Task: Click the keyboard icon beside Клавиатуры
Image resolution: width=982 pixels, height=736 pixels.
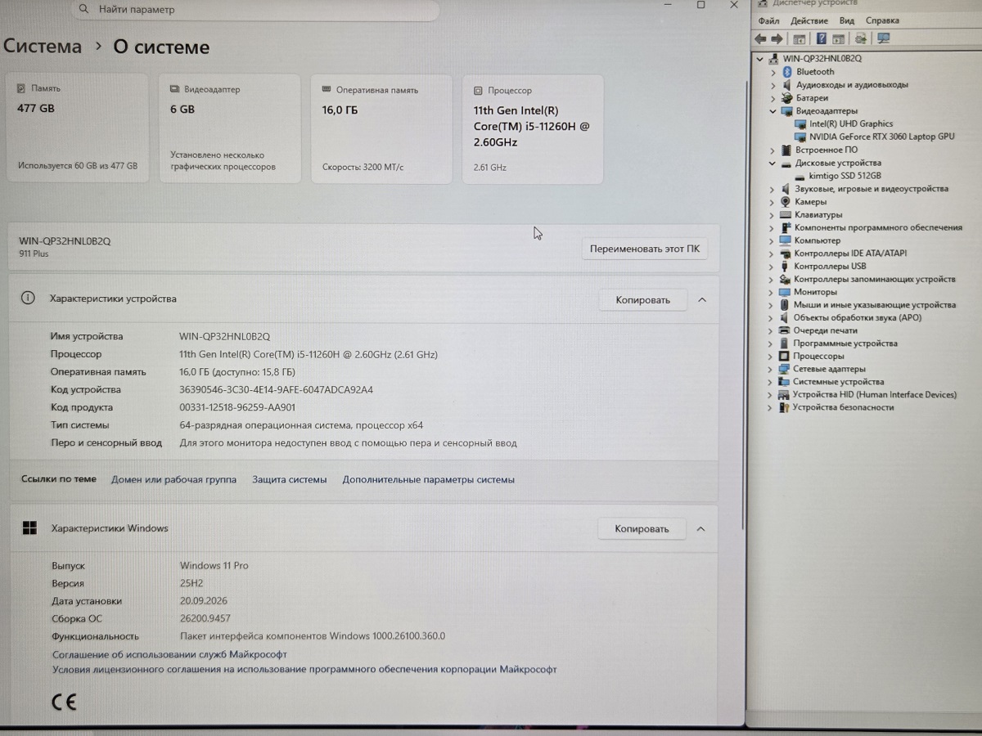Action: click(x=786, y=214)
